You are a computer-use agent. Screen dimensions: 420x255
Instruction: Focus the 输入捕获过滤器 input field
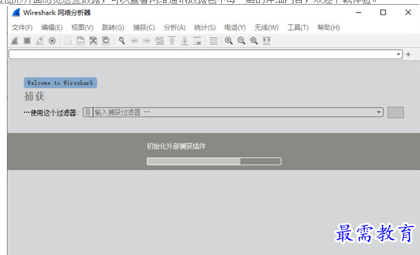click(234, 112)
